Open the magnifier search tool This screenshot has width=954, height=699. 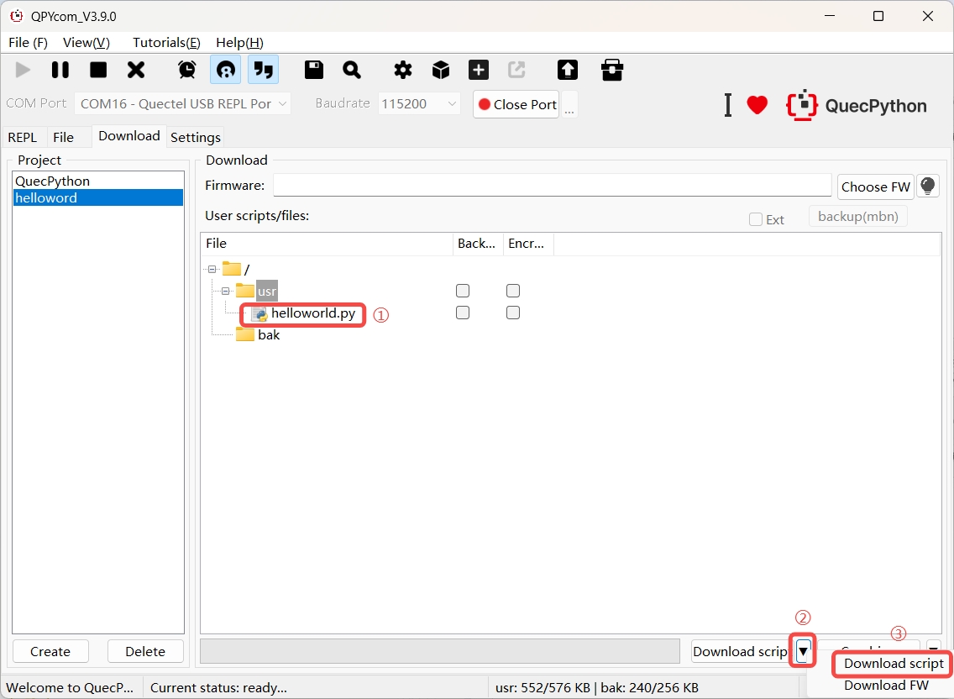[352, 70]
